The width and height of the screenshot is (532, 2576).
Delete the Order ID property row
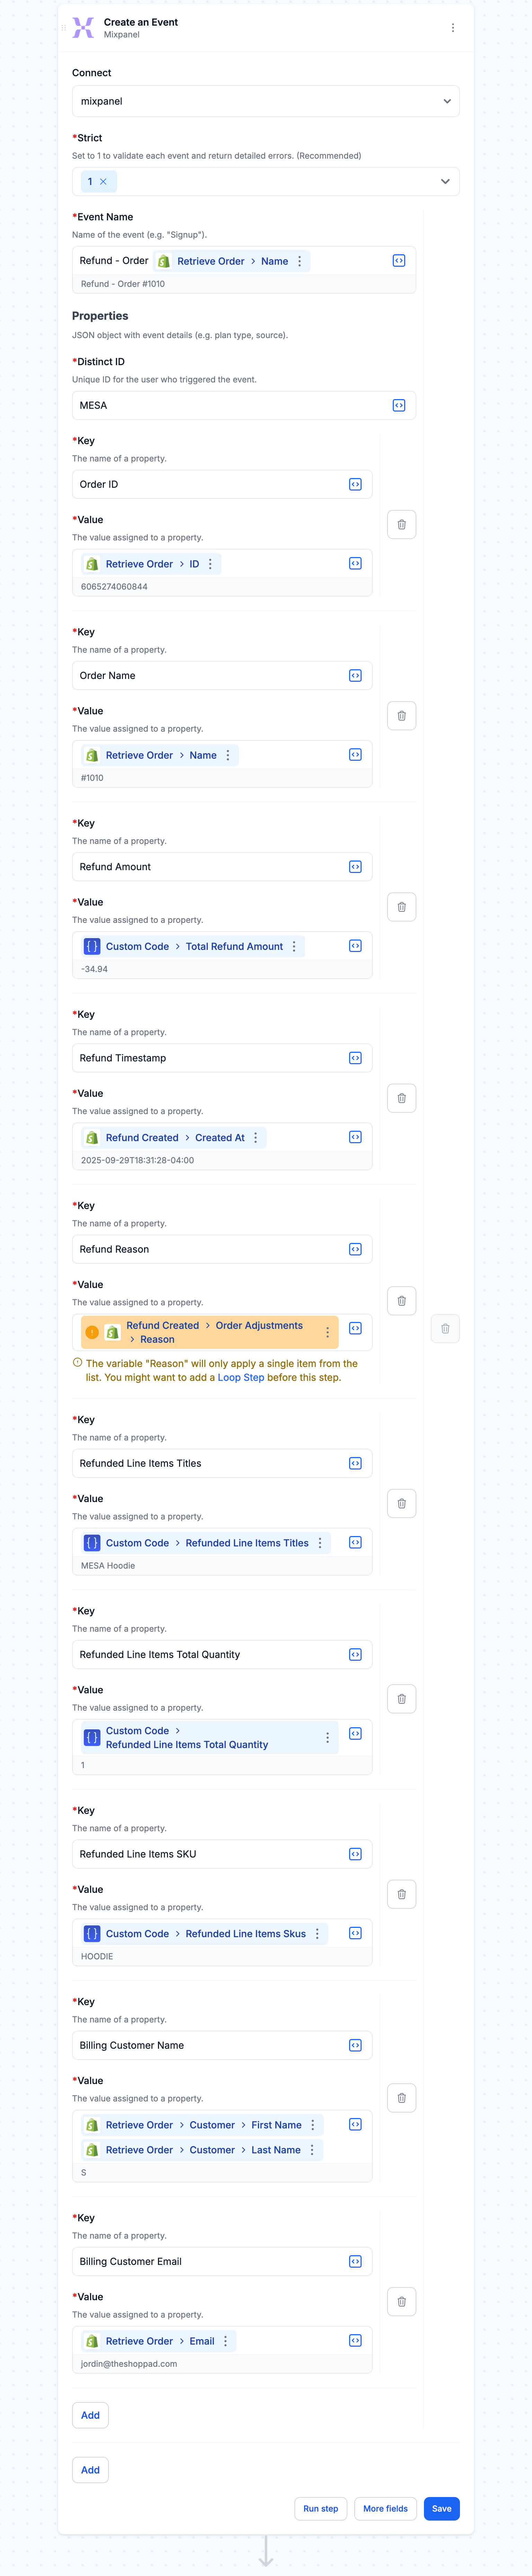pyautogui.click(x=401, y=524)
